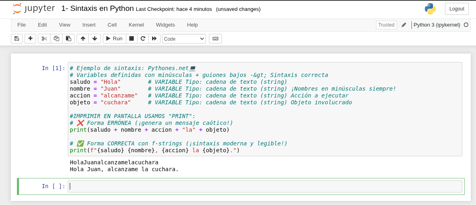Viewport: 476px width, 205px height.
Task: Open the Edit menu
Action: (42, 25)
